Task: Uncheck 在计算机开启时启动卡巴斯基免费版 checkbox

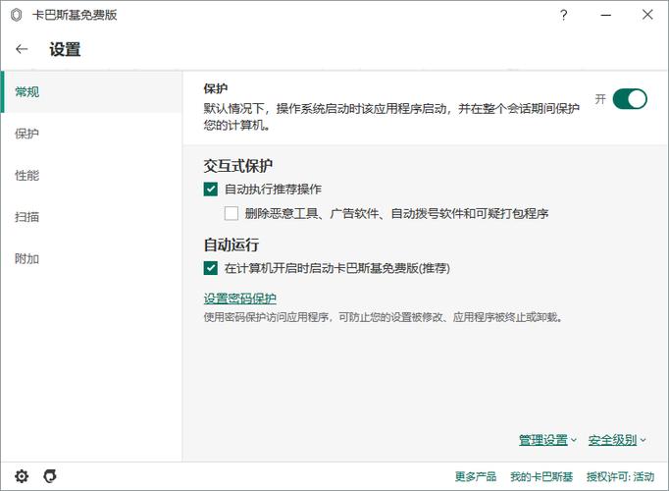Action: point(210,268)
